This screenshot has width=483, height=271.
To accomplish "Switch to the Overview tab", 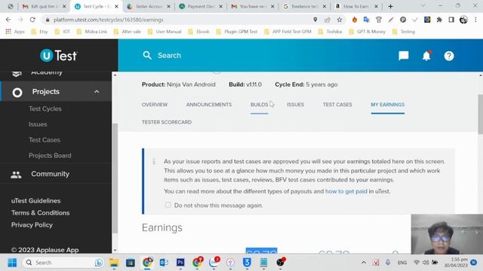I will (155, 105).
